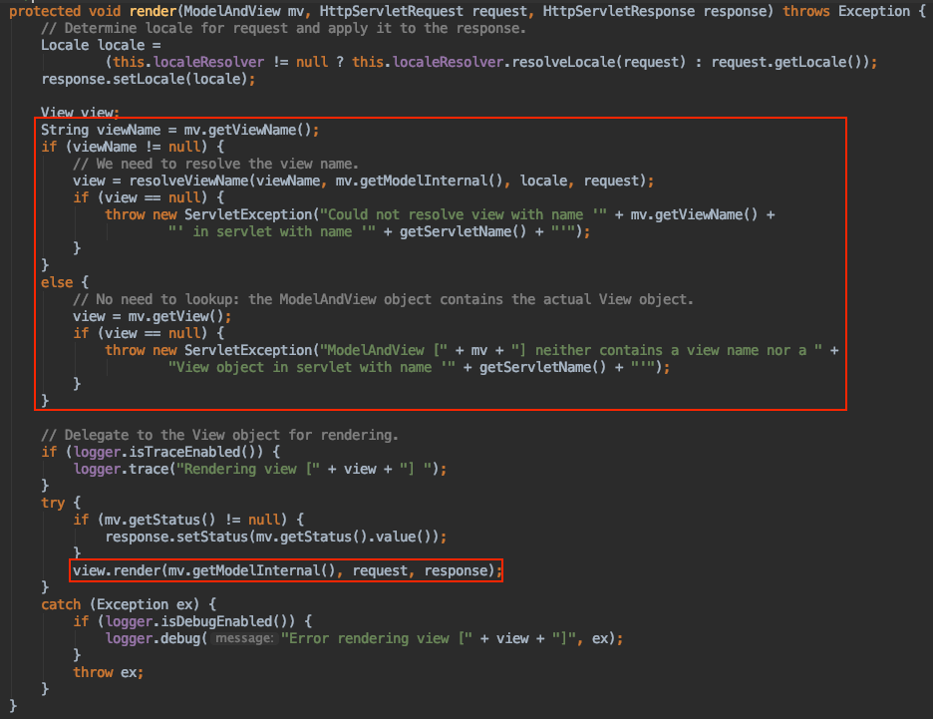Click the throws Exception clause
The height and width of the screenshot is (719, 933).
(x=859, y=11)
